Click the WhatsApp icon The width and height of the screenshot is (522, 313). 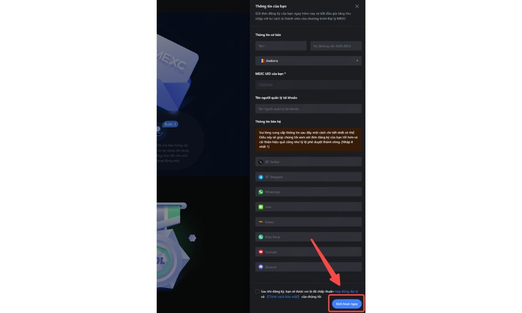[x=260, y=192]
